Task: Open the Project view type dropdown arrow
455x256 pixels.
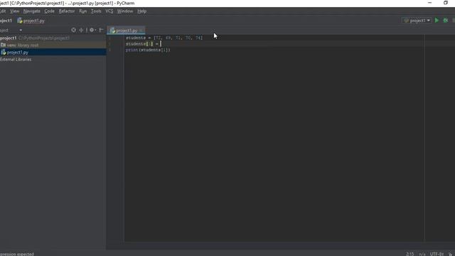Action: pos(21,30)
